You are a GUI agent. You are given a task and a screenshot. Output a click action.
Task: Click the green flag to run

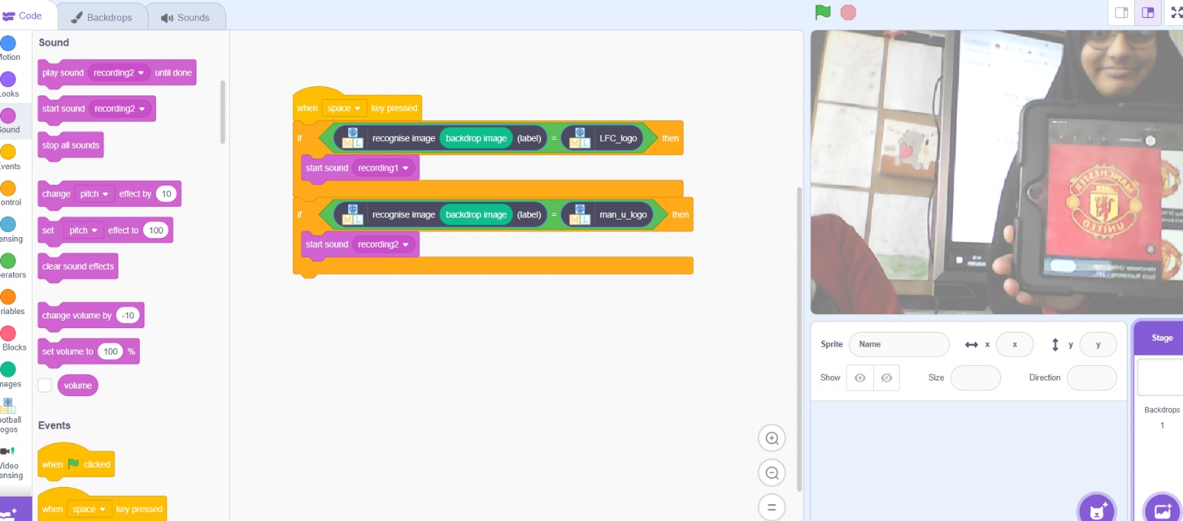coord(822,13)
